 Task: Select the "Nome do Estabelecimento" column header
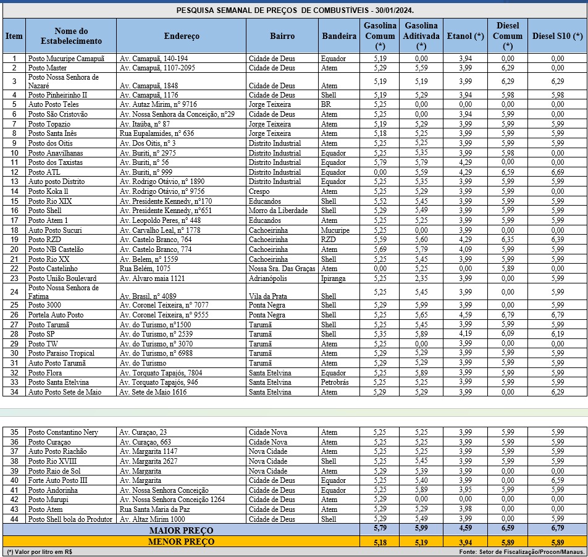71,36
